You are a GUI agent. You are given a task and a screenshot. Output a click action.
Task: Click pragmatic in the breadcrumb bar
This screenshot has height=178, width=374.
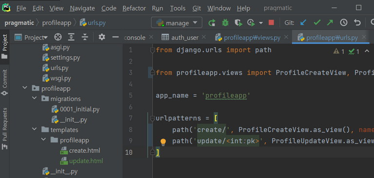click(19, 23)
